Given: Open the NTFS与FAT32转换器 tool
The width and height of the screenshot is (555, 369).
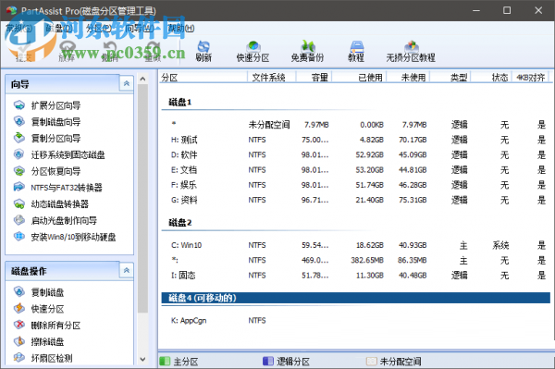Looking at the screenshot, I should click(x=66, y=188).
